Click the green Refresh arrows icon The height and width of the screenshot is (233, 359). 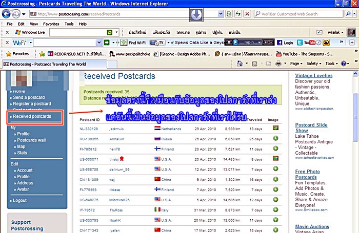click(238, 14)
